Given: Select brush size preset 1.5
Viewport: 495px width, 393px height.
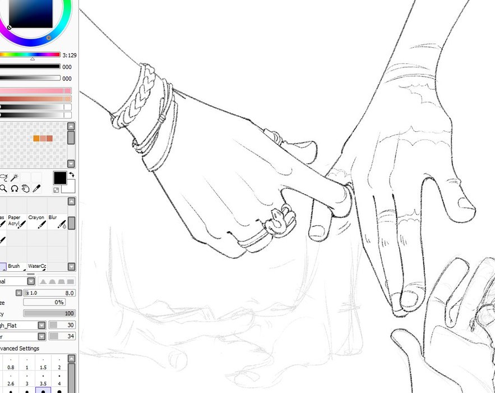Looking at the screenshot, I should (43, 363).
